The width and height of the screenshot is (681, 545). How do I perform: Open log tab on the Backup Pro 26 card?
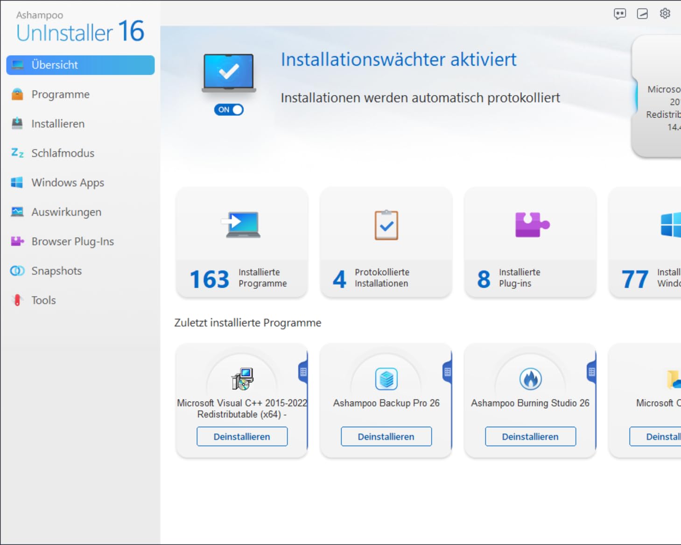tap(448, 372)
